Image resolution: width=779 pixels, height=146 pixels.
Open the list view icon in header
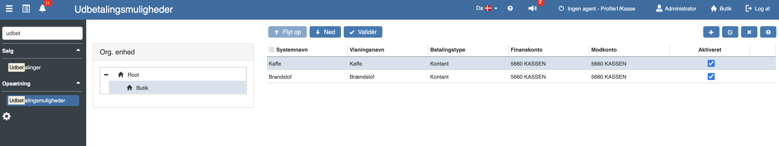(x=26, y=9)
